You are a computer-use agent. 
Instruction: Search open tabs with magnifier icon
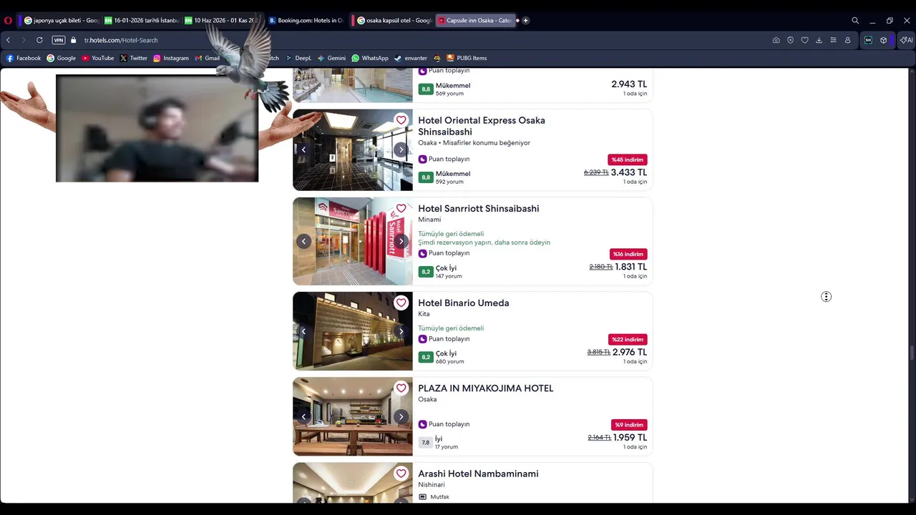(855, 21)
